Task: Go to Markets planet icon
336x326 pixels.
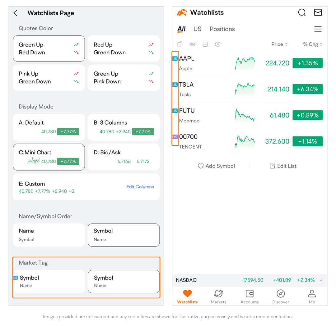Action: coord(218,296)
